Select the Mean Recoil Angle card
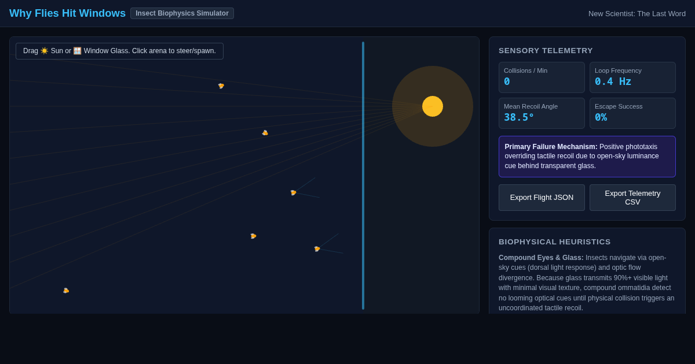Image resolution: width=695 pixels, height=364 pixels. pyautogui.click(x=542, y=113)
